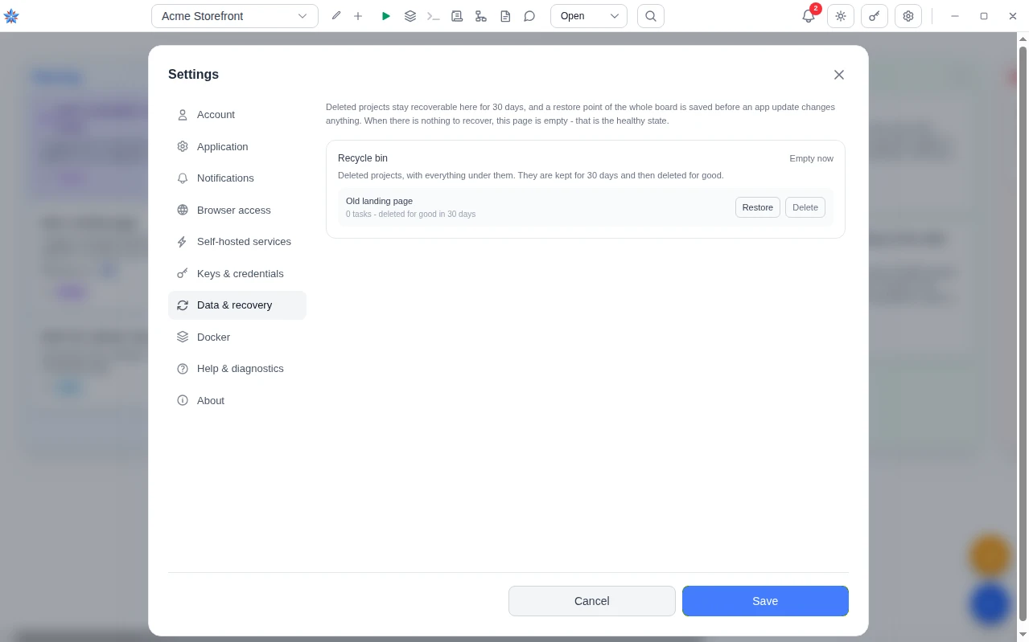
Task: Click the Settings dialog title
Action: point(193,75)
